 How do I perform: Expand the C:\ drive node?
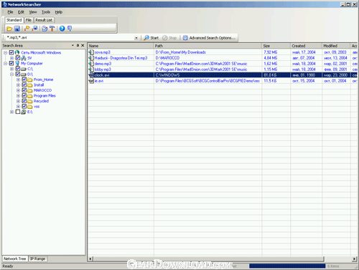[x=11, y=69]
